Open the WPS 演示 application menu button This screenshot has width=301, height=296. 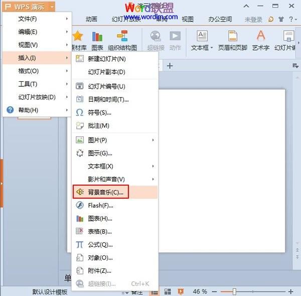(29, 7)
